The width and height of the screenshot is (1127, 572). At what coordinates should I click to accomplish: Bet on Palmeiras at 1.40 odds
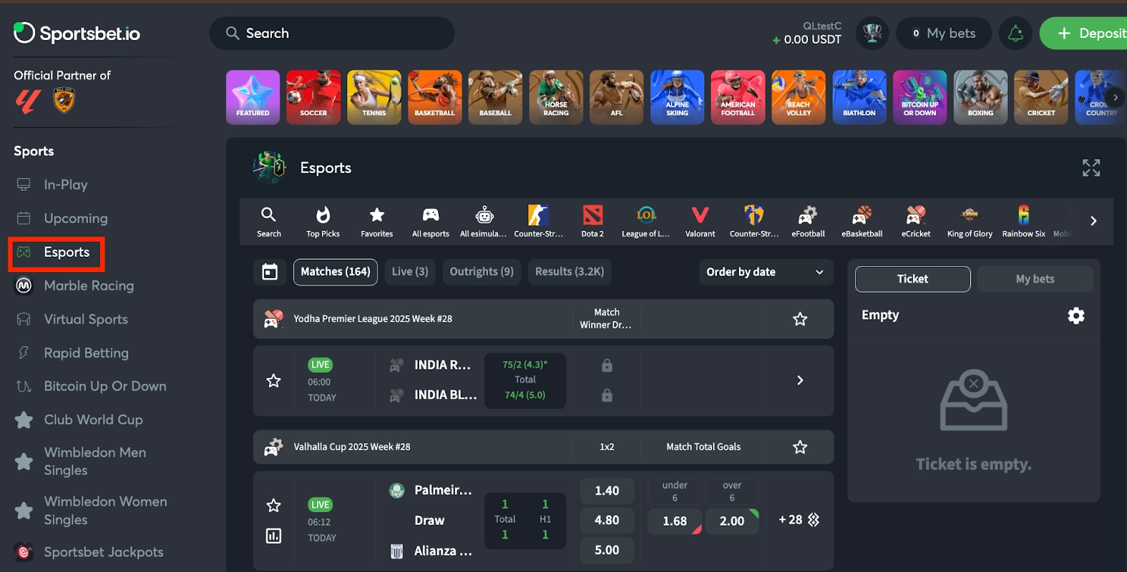click(606, 491)
